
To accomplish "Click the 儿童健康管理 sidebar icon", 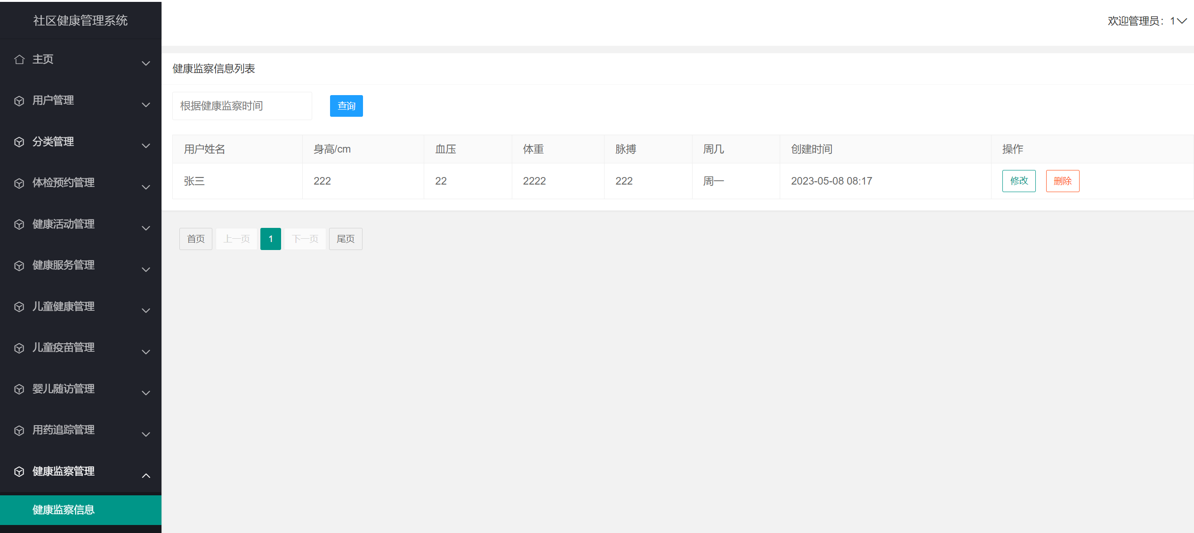I will click(x=19, y=307).
